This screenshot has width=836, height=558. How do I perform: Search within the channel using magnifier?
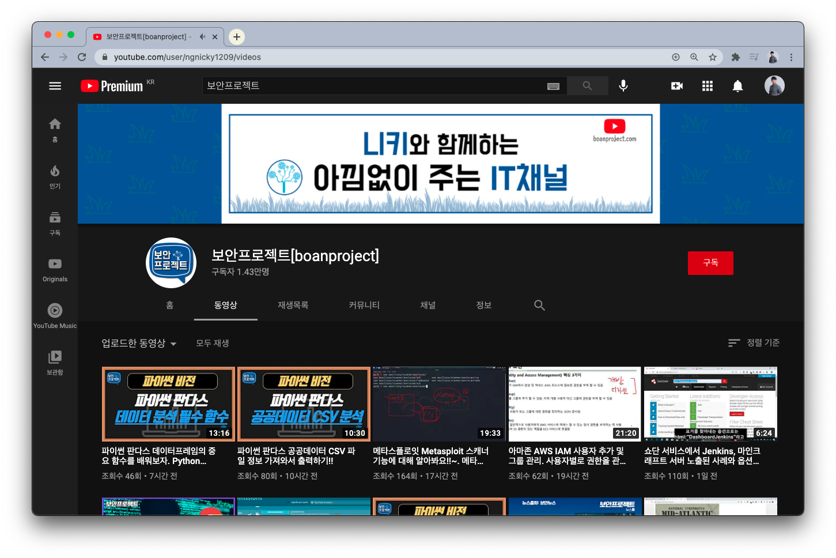(x=539, y=305)
